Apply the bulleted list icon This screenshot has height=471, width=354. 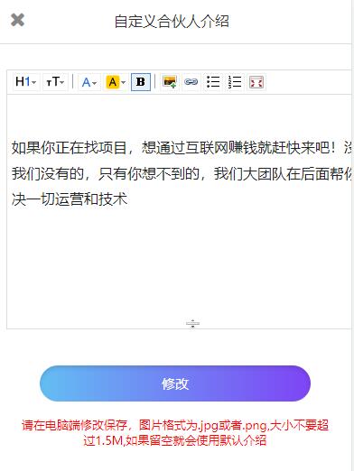pyautogui.click(x=213, y=82)
